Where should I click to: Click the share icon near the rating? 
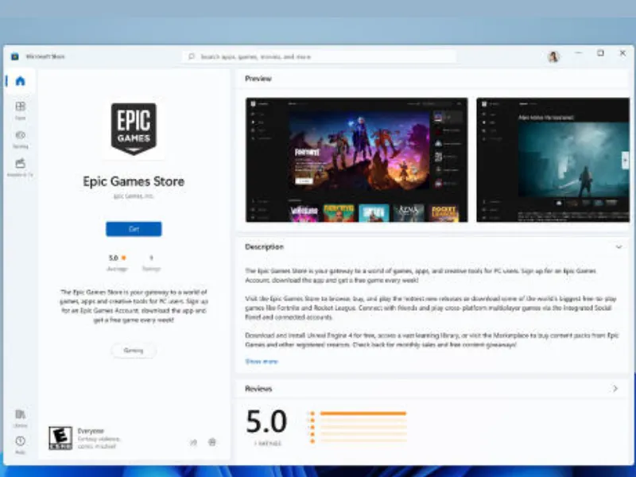(x=193, y=443)
